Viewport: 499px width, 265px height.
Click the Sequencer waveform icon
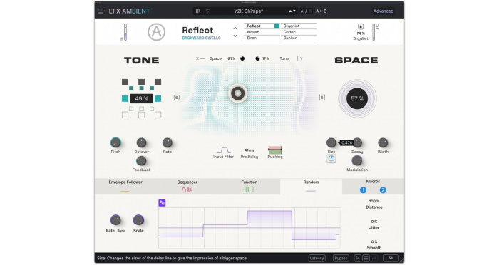pyautogui.click(x=187, y=189)
